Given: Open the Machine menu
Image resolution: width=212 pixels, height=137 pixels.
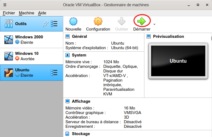Looking at the screenshot, I should (27, 13).
